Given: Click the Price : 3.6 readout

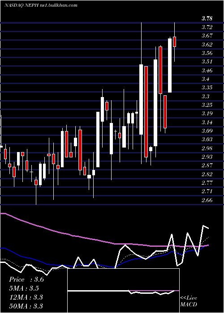Looking at the screenshot, I should (26, 279).
